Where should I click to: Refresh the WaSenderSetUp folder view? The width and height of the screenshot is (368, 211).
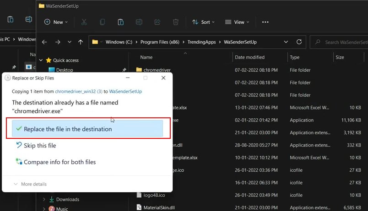coord(299,42)
